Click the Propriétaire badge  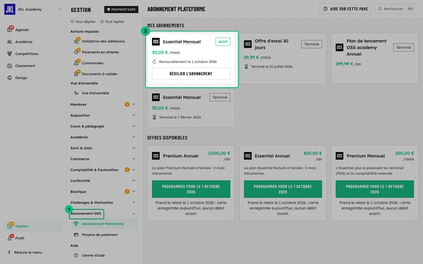click(x=121, y=10)
